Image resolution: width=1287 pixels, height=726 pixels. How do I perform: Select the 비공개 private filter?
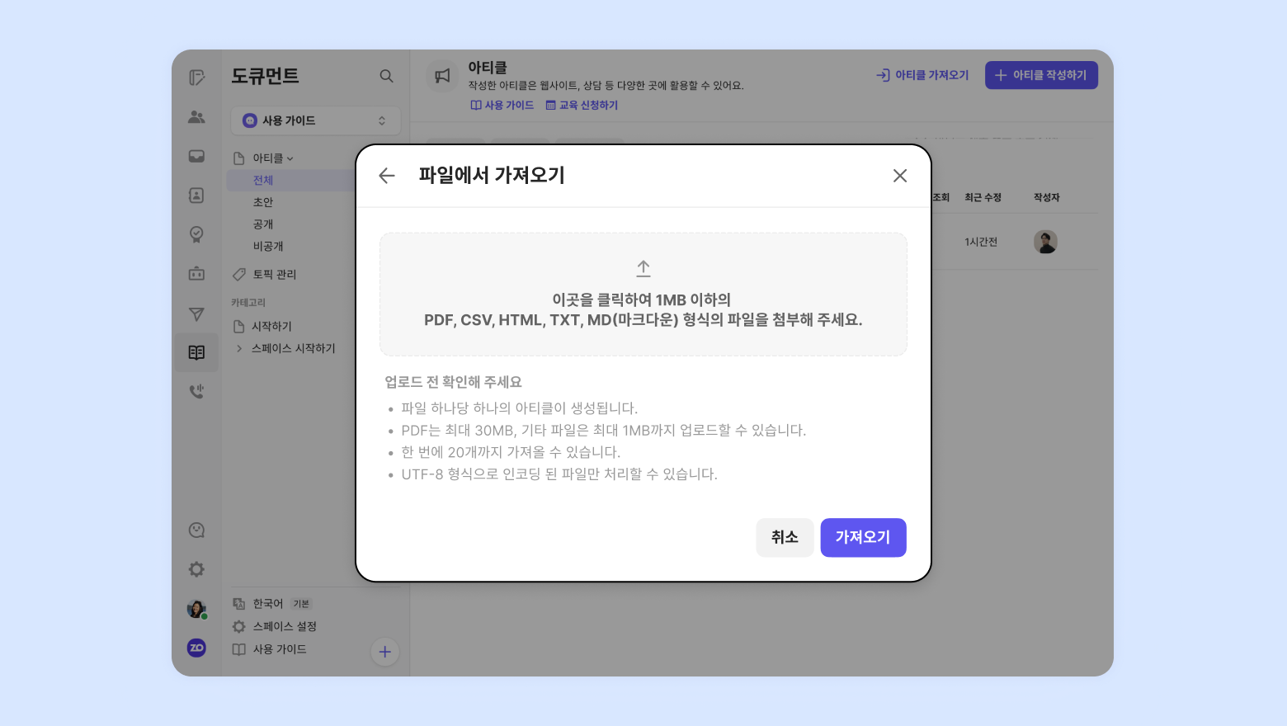(268, 246)
